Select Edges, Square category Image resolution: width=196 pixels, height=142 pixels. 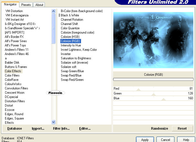[x=14, y=118]
